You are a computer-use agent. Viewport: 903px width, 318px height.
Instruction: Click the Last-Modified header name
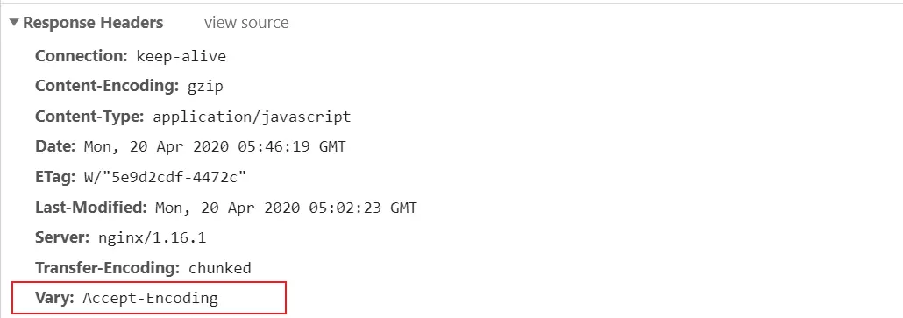(91, 207)
